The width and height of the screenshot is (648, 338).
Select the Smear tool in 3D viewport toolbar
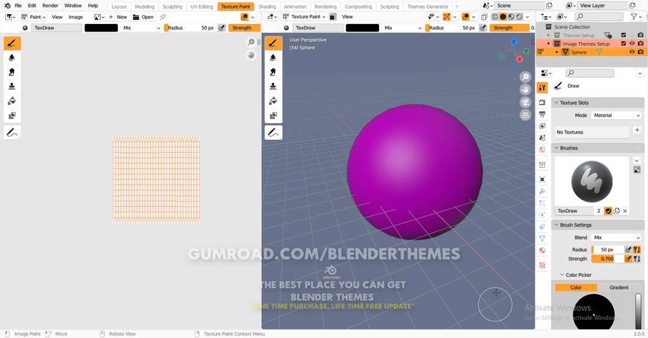273,72
